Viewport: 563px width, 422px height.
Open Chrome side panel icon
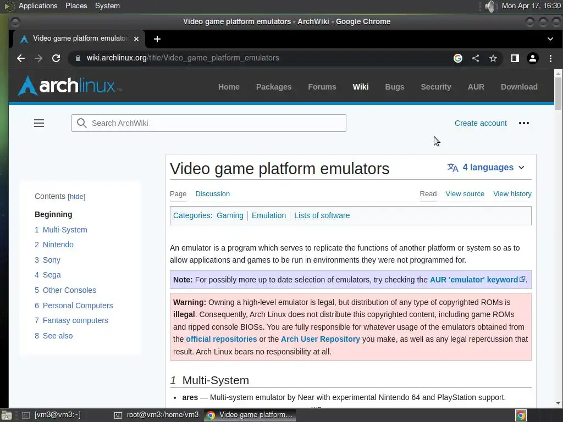(x=515, y=58)
